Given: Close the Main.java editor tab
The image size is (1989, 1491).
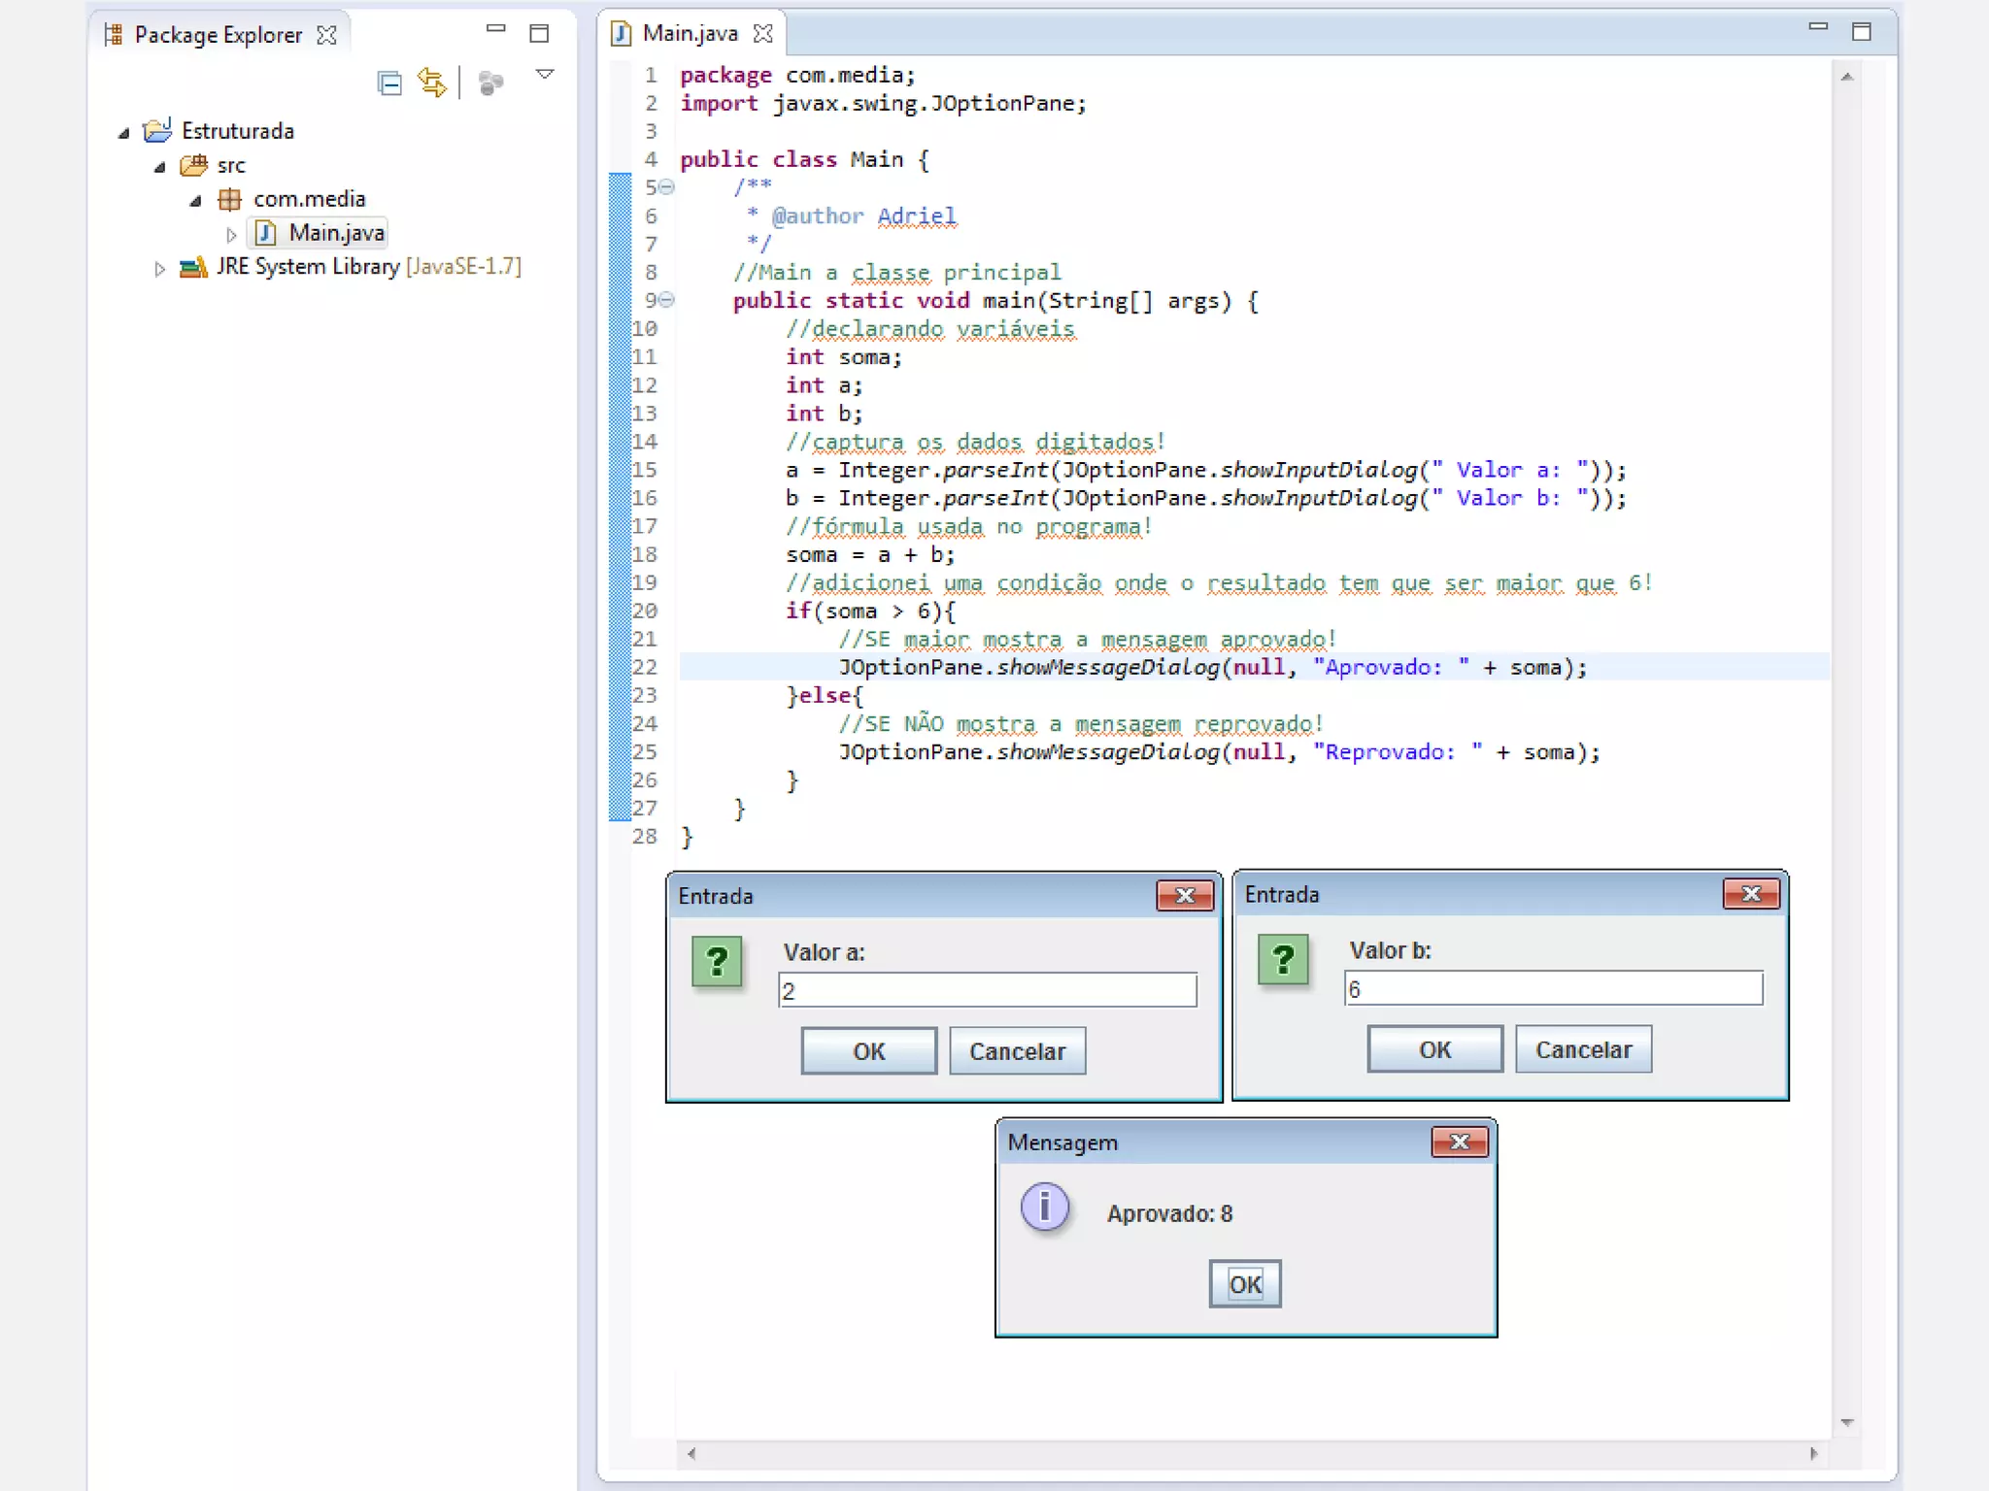Looking at the screenshot, I should click(x=763, y=34).
